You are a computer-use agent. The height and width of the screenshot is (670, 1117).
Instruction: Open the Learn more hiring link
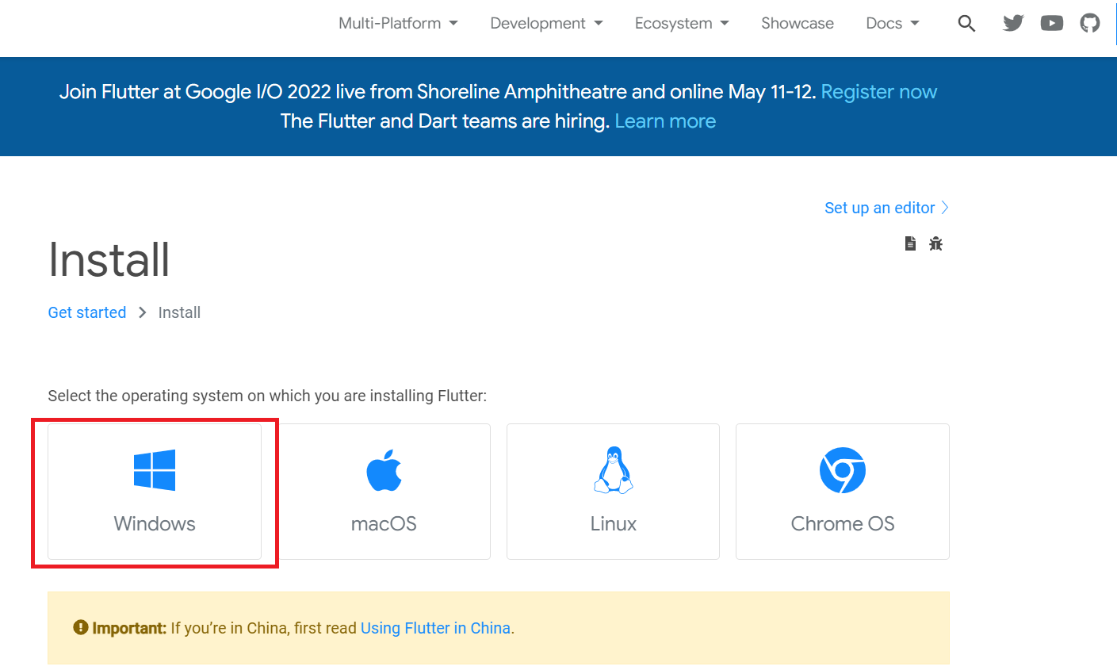[665, 121]
